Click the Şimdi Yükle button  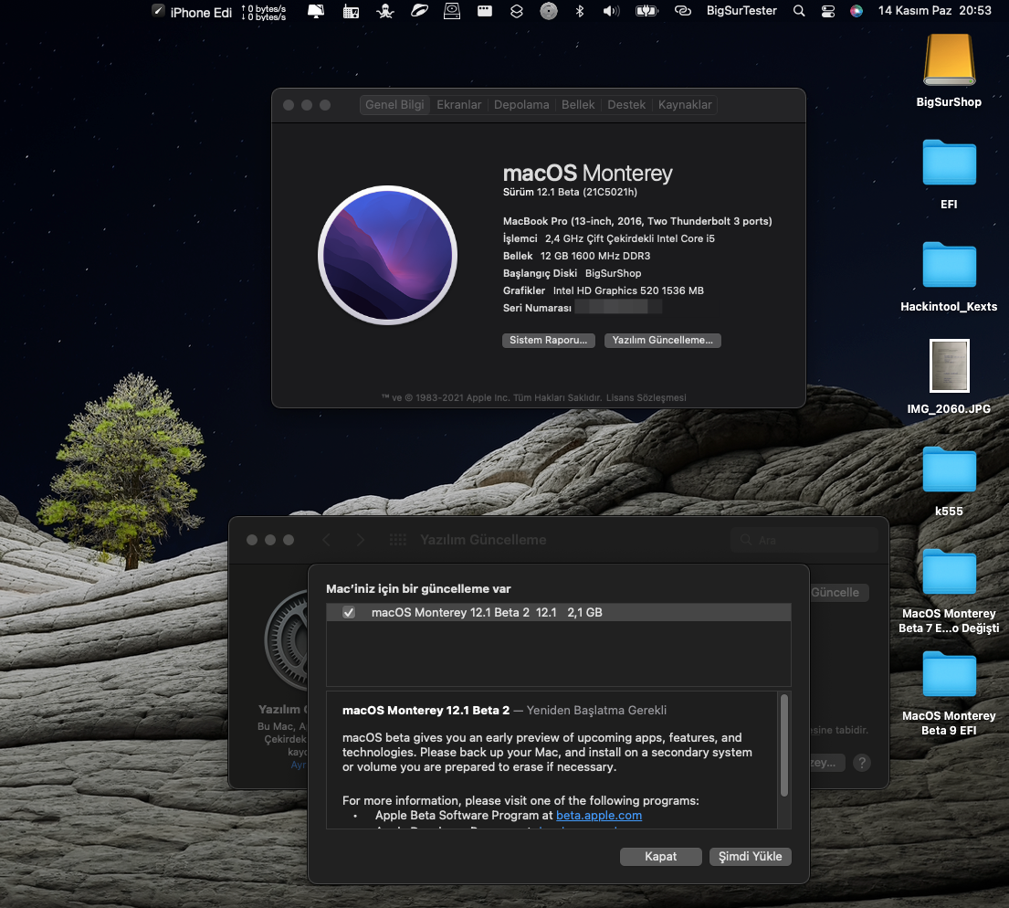(750, 857)
